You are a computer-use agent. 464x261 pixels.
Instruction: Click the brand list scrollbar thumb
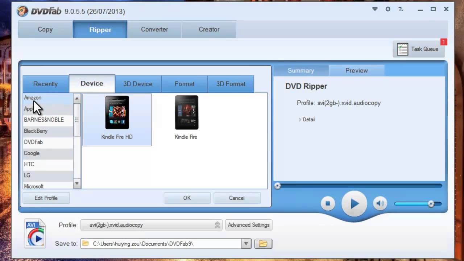pyautogui.click(x=77, y=120)
